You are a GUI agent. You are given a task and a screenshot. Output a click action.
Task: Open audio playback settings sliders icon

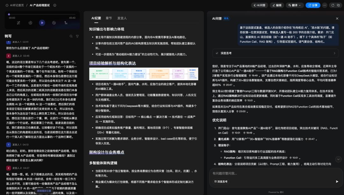tap(18, 23)
